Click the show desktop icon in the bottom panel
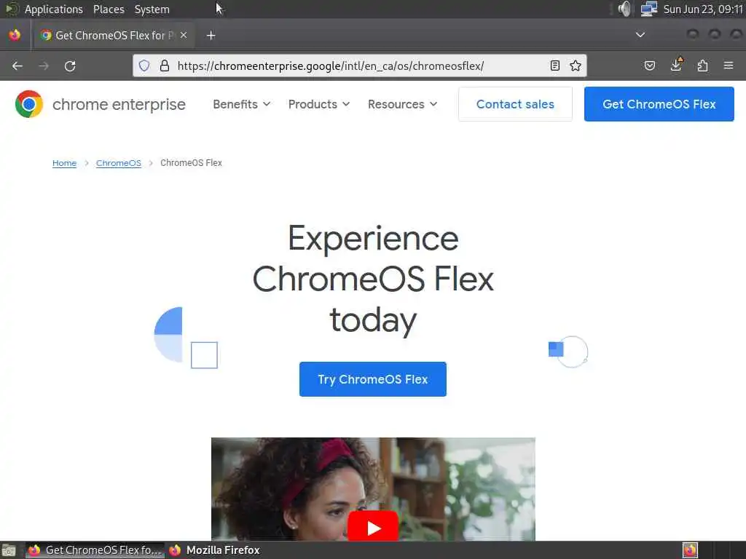The image size is (746, 559). [x=8, y=550]
